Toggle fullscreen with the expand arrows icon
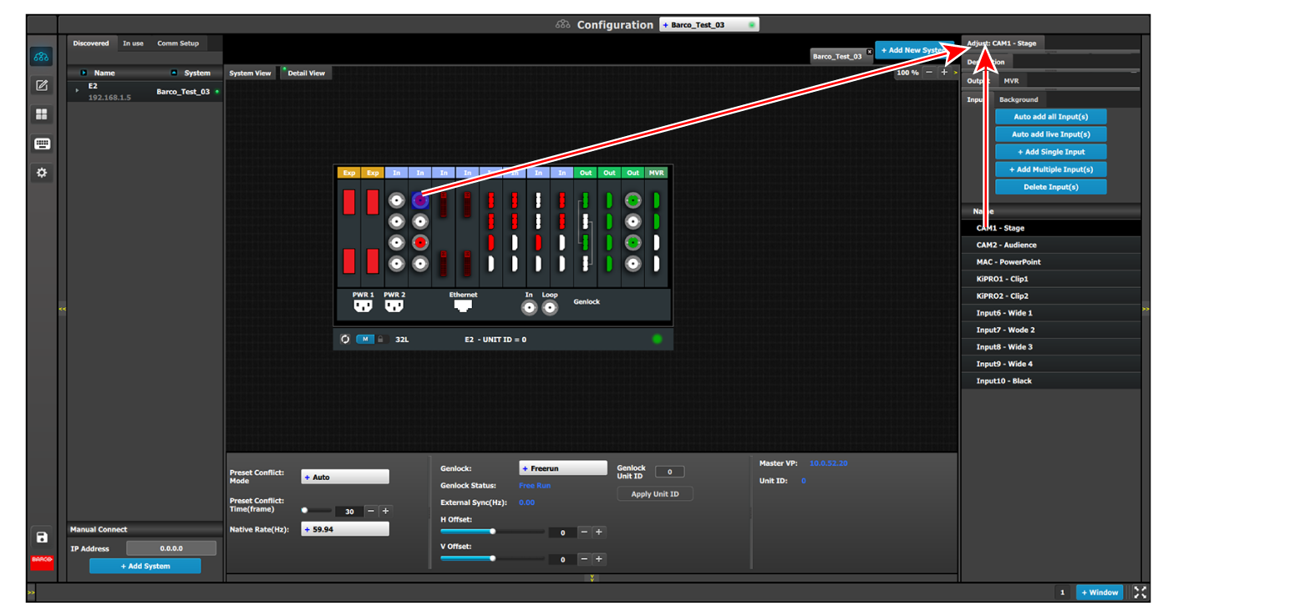 1140,593
